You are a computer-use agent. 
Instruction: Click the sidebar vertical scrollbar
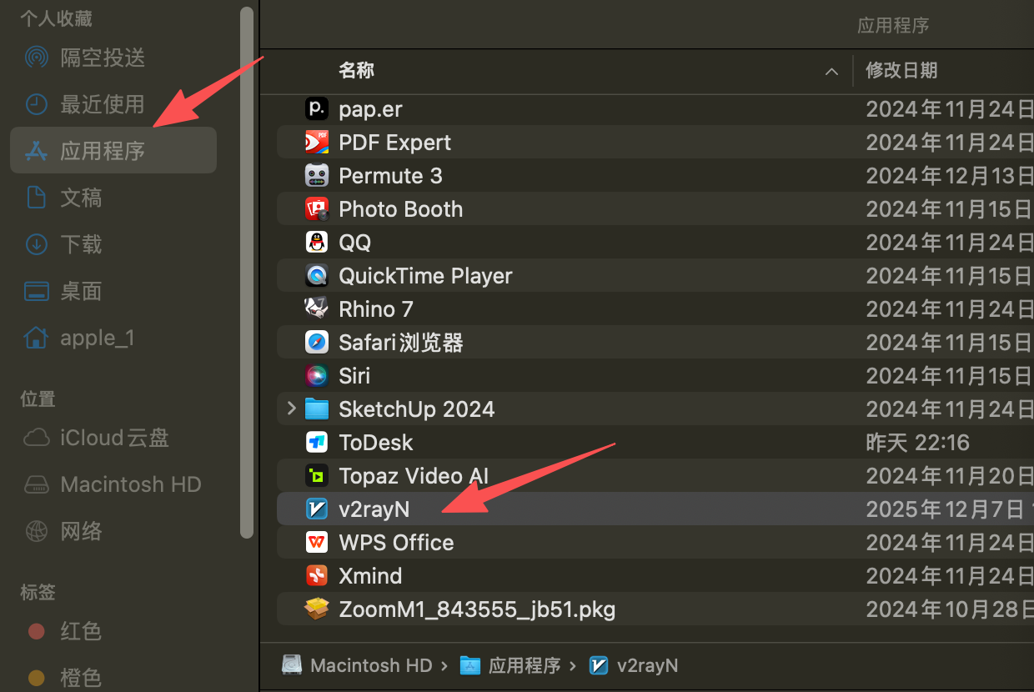point(246,272)
